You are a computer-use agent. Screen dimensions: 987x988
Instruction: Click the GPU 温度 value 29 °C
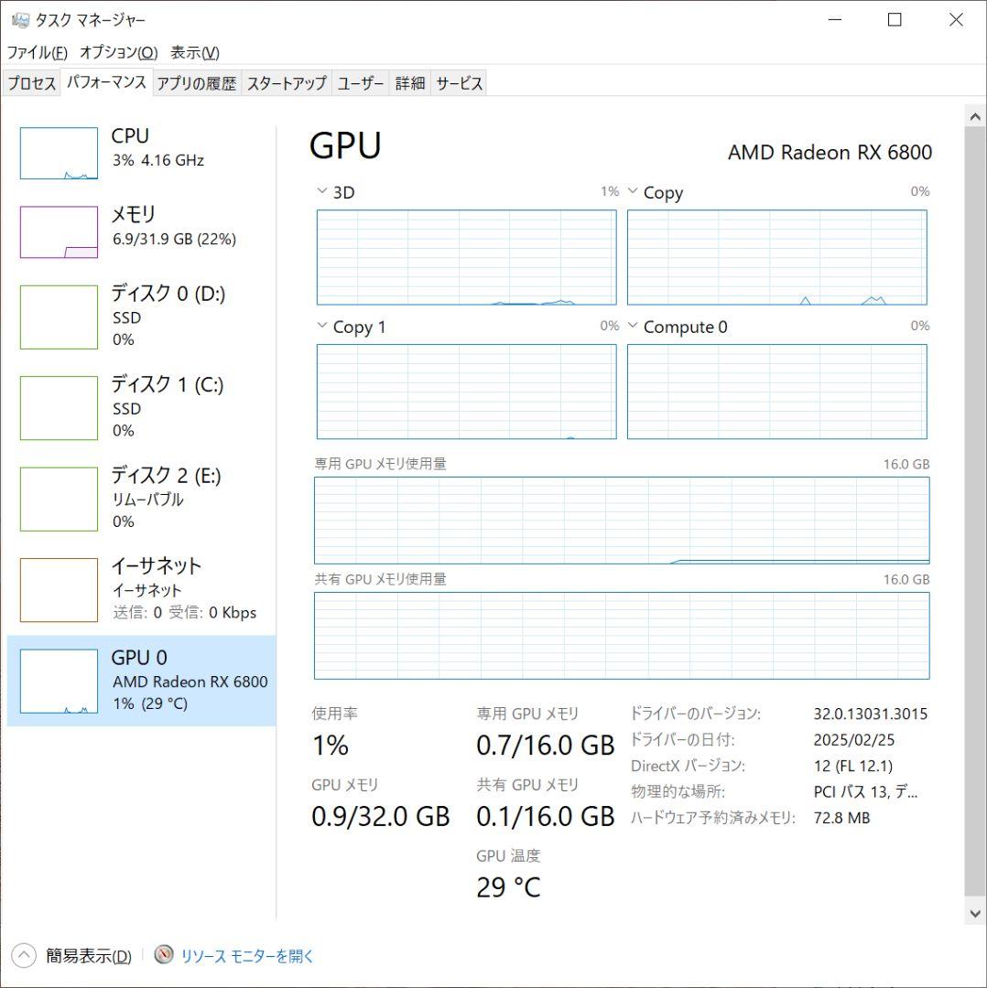click(x=508, y=887)
